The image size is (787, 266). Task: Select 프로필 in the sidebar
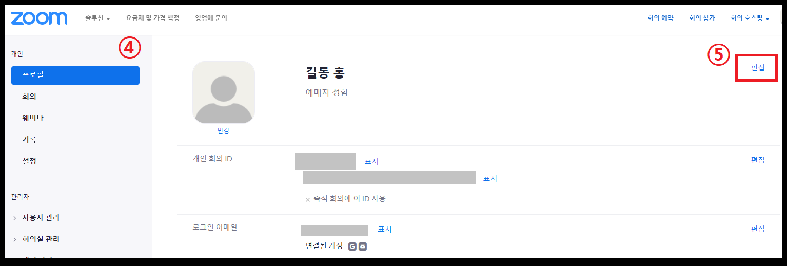point(75,75)
